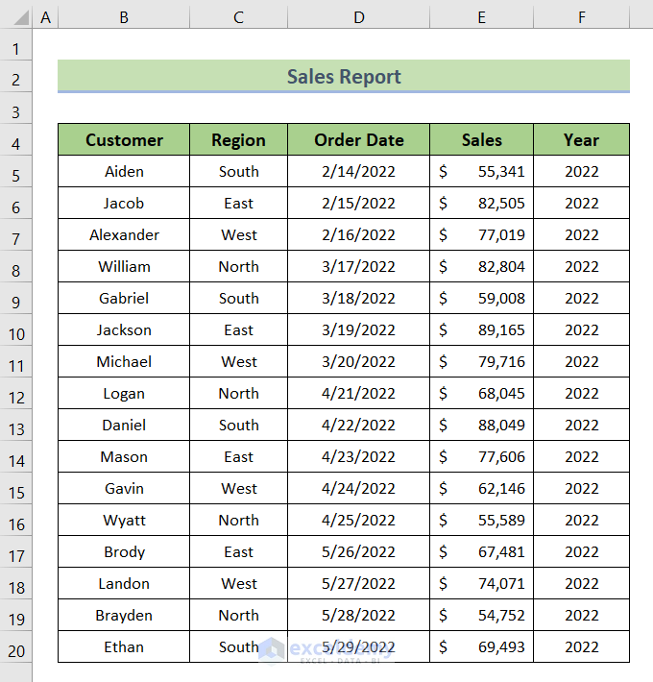Select the cell with date 3/17/2022
The height and width of the screenshot is (682, 653).
(358, 267)
